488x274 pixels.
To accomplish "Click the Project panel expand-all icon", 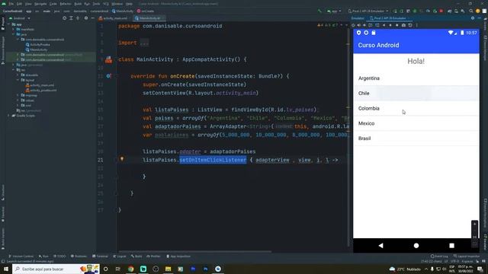I will pos(71,18).
